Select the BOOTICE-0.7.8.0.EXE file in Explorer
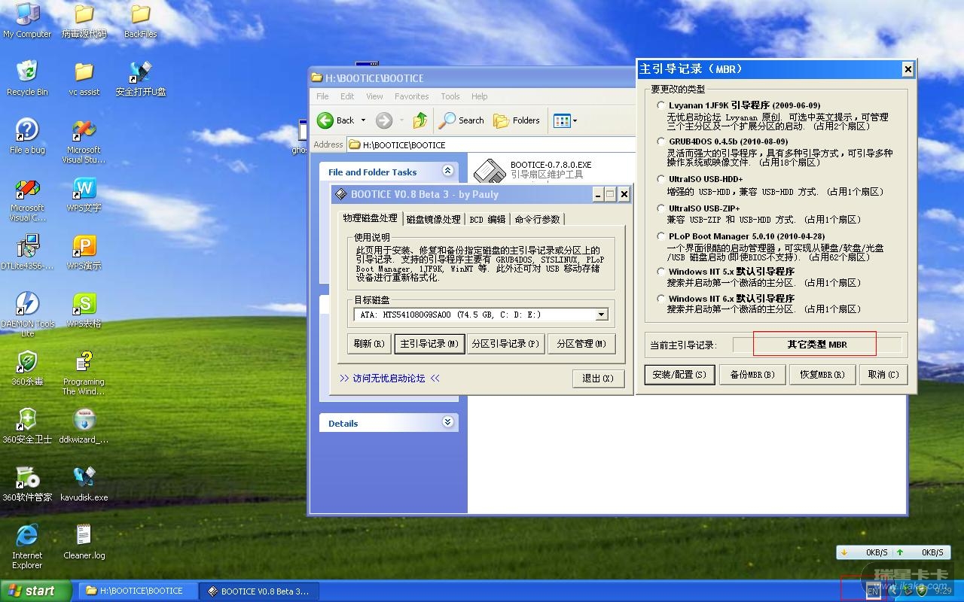The image size is (964, 602). tap(532, 169)
